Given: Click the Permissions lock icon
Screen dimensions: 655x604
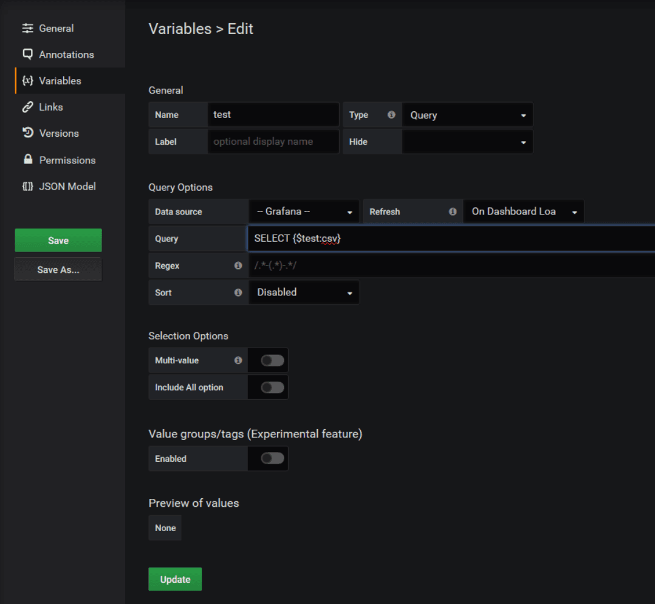Looking at the screenshot, I should click(x=27, y=160).
